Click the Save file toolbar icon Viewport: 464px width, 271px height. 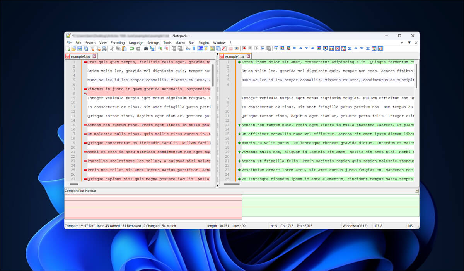80,49
